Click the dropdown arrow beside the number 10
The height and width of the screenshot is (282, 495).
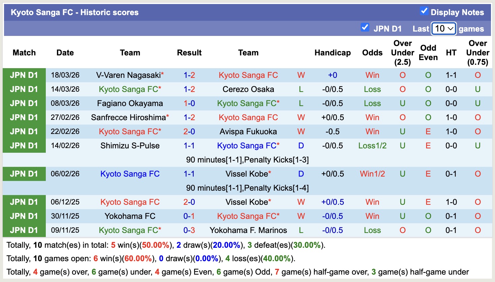451,29
